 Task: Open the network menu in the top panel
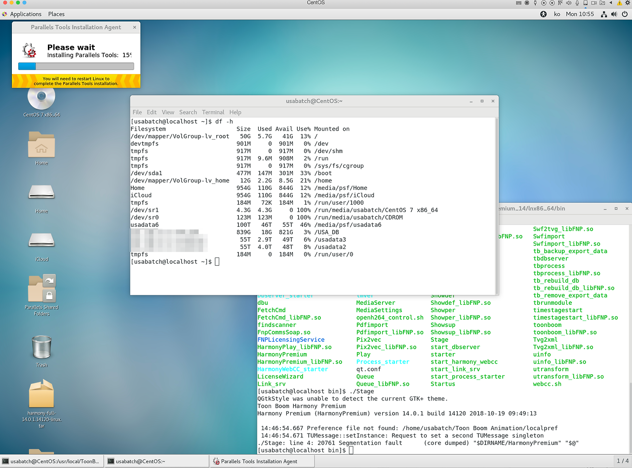coord(603,14)
